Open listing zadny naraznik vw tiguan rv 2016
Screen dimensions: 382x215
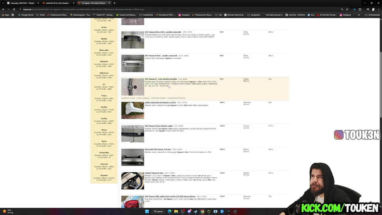160,102
